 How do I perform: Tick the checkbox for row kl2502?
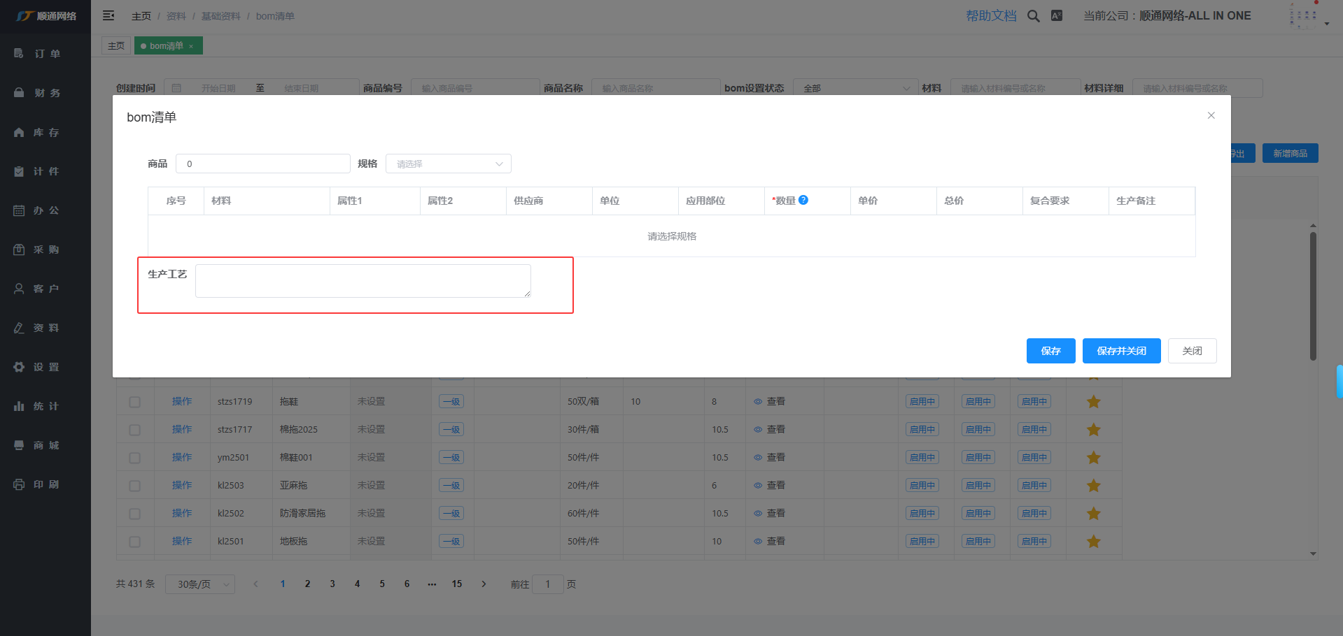(135, 514)
